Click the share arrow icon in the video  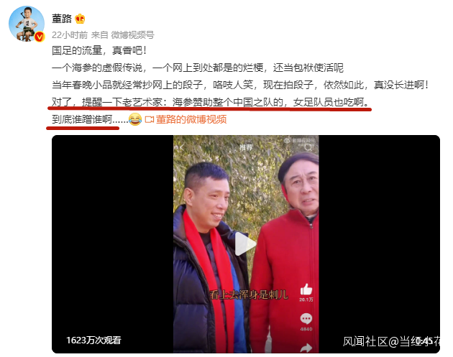point(306,348)
